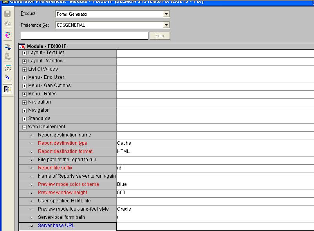Select the Server base URL preference

pyautogui.click(x=56, y=226)
